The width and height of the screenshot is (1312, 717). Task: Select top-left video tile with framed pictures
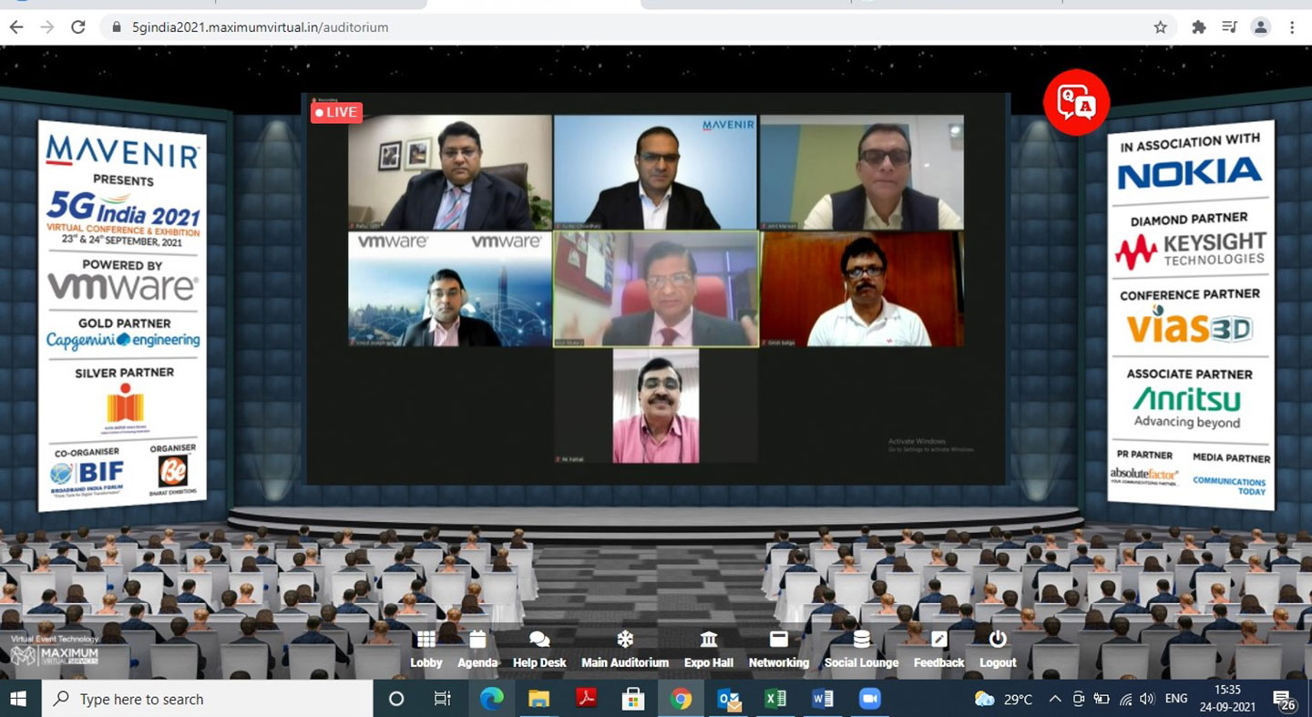450,172
